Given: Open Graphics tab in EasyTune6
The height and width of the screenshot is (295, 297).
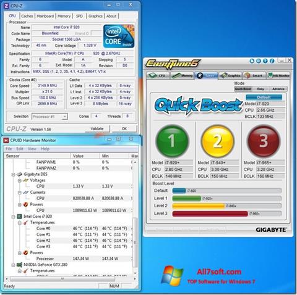Looking at the screenshot, I should [230, 76].
